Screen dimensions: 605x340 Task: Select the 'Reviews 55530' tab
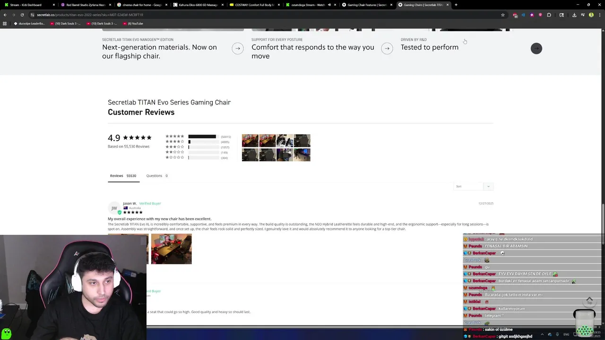pos(123,176)
